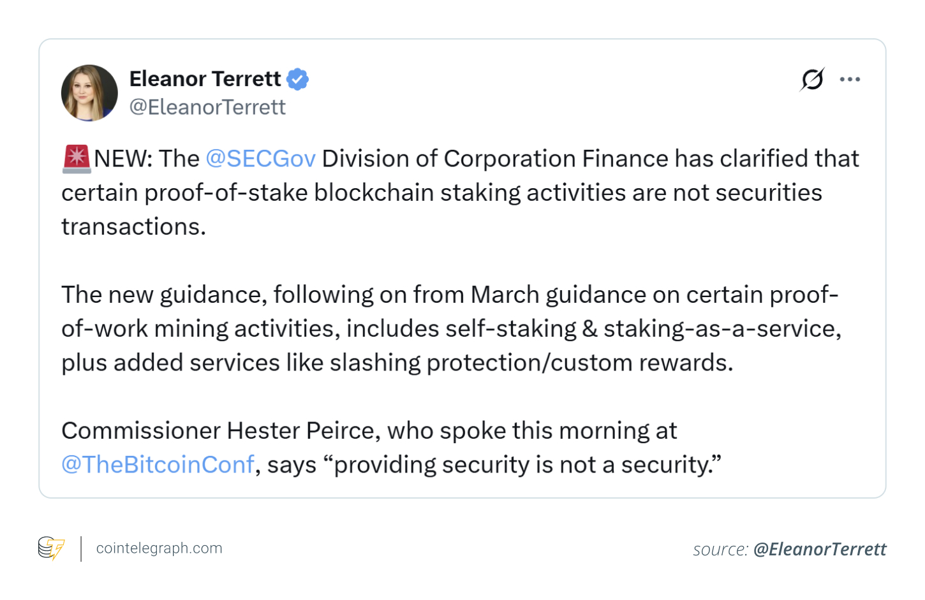Select the word 'securities' in the first paragraph
The image size is (925, 600).
768,192
